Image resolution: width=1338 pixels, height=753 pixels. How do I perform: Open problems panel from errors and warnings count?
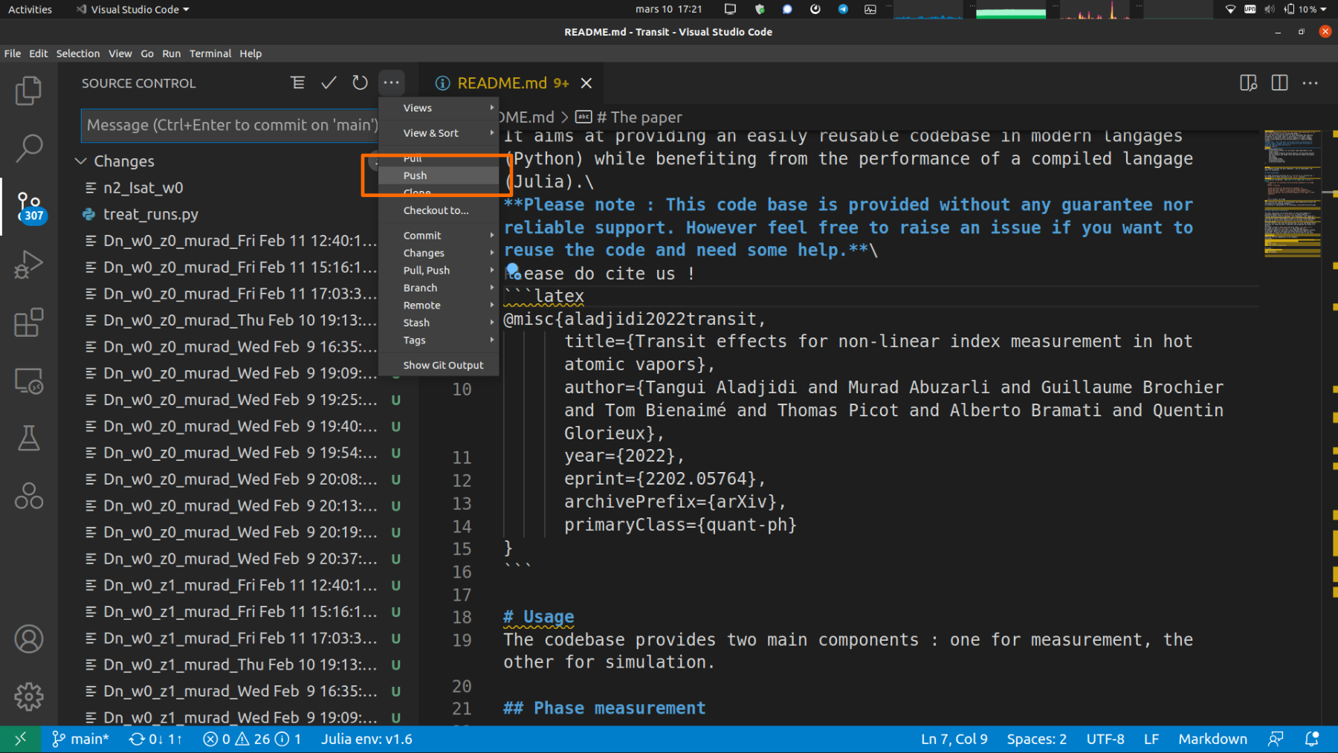tap(252, 739)
